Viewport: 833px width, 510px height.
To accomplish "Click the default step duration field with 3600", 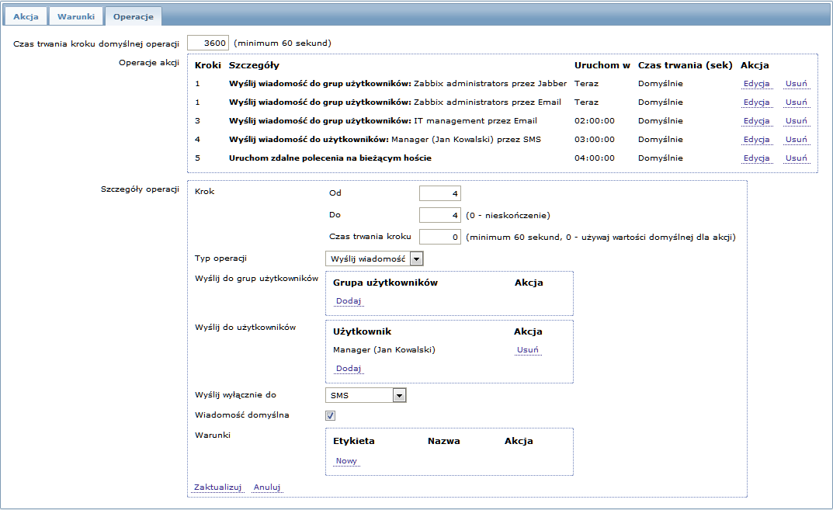I will point(208,43).
